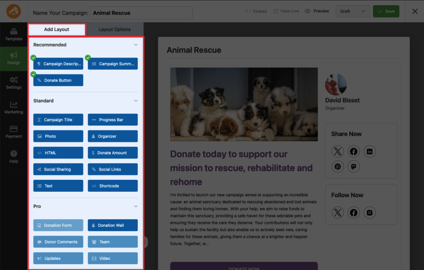This screenshot has width=424, height=270.
Task: Follow on Facebook under Follow Now
Action: tap(353, 213)
